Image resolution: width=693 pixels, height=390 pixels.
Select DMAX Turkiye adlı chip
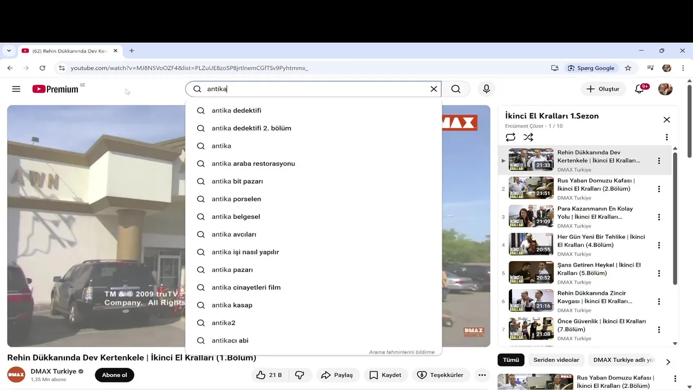[624, 360]
